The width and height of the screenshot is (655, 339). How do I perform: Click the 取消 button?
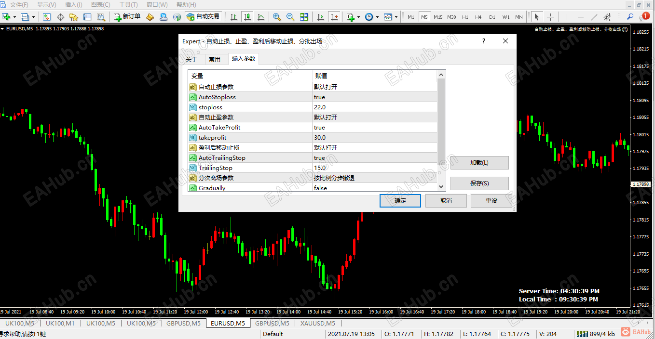pos(446,201)
